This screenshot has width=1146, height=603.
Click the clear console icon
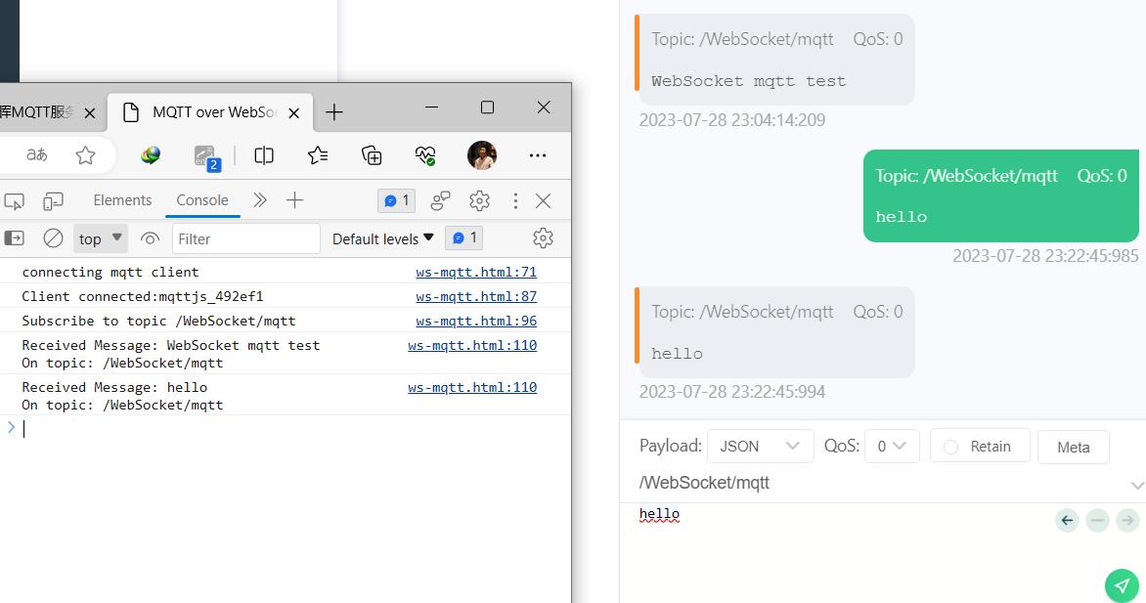coord(54,238)
